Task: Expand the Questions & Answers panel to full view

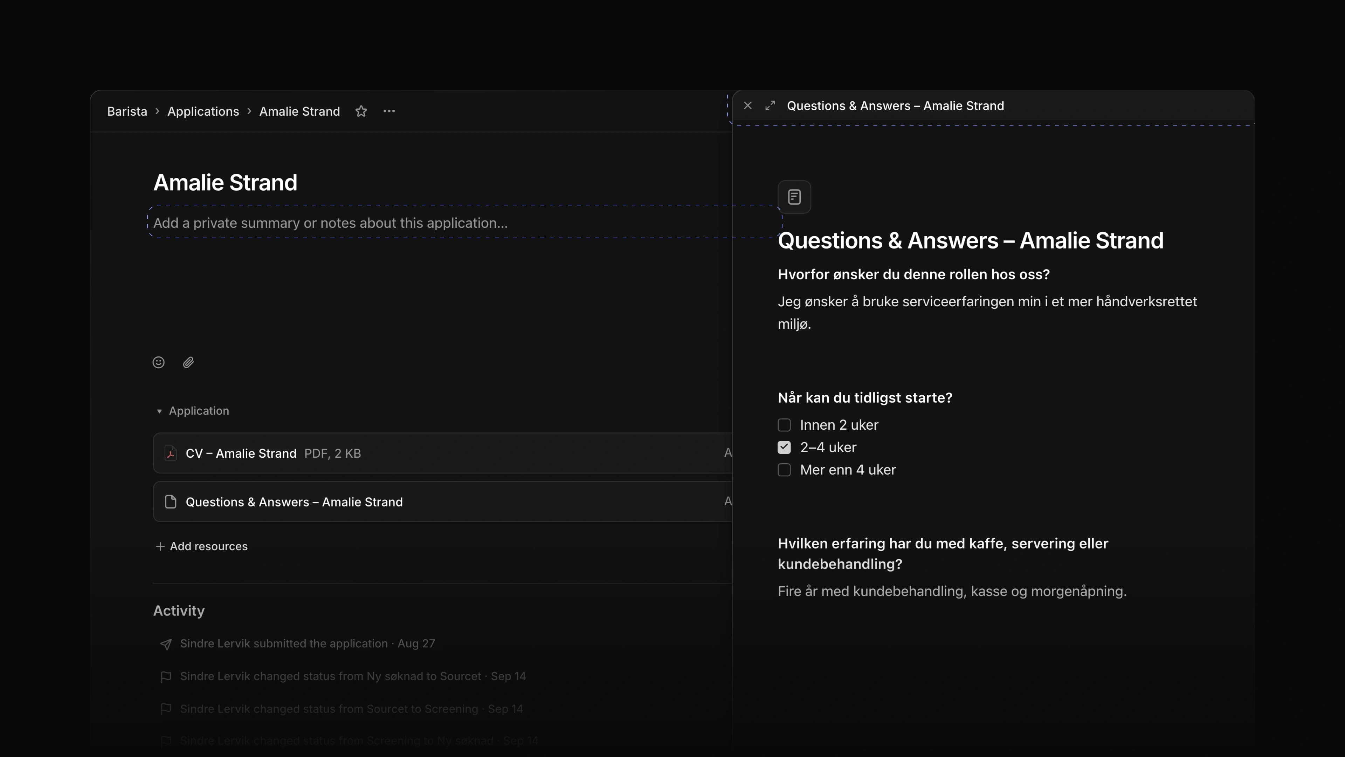Action: click(x=770, y=105)
